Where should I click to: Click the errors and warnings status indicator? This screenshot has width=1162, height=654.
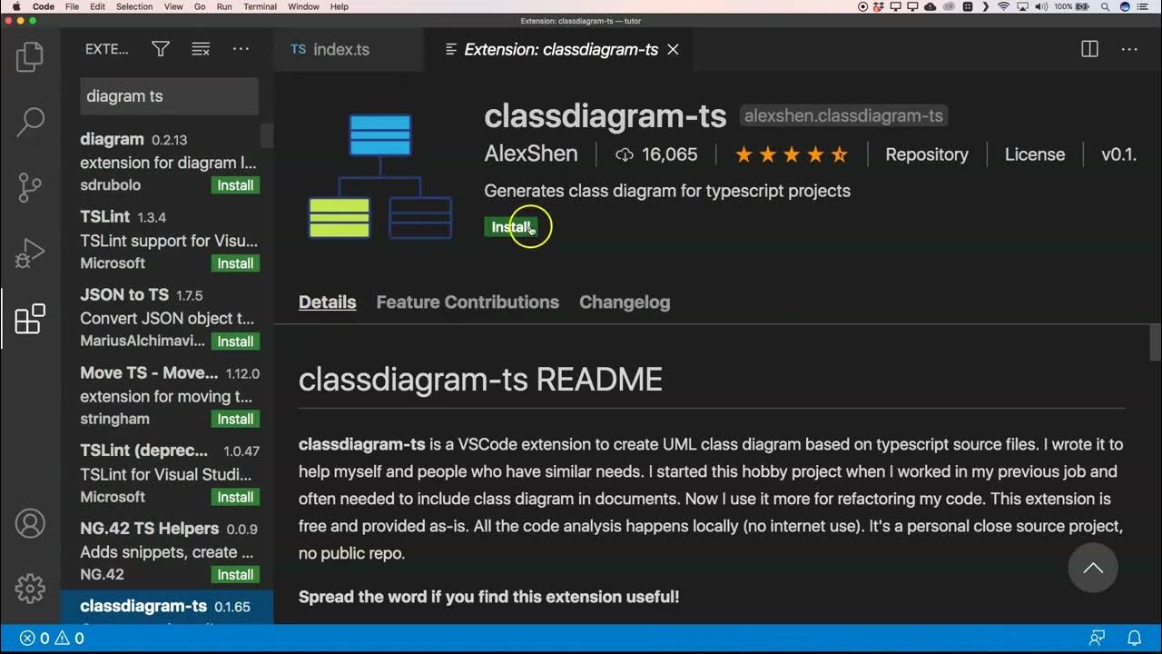(x=52, y=639)
